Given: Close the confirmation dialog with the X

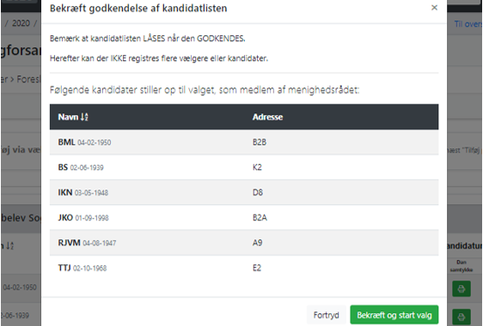Looking at the screenshot, I should [434, 8].
